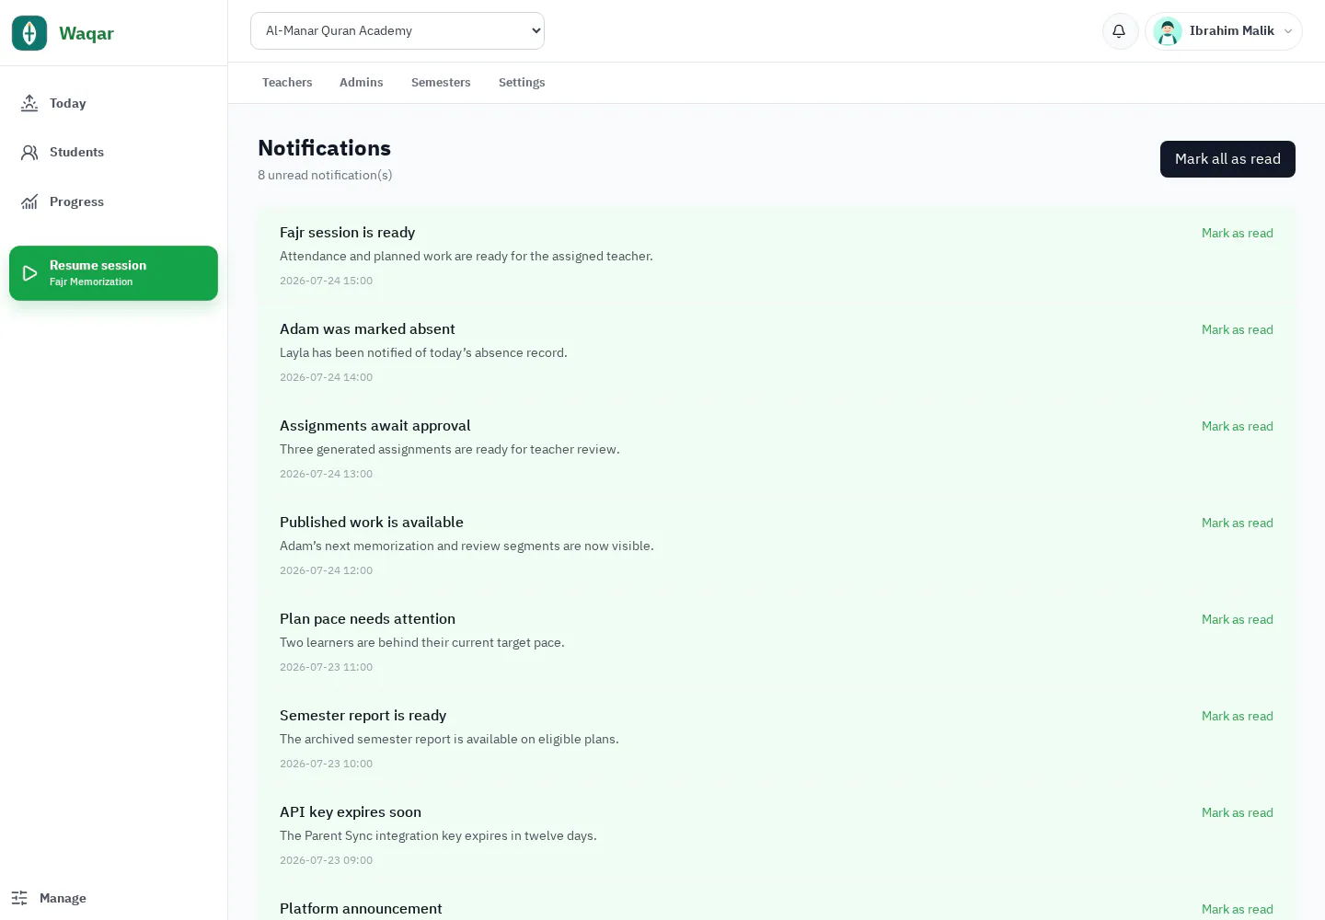Click the 'Published work is available' title
This screenshot has height=920, width=1325.
371,523
